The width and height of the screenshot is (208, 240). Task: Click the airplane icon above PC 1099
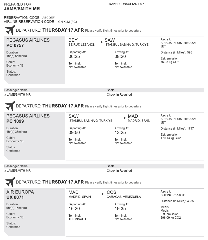(x=10, y=106)
